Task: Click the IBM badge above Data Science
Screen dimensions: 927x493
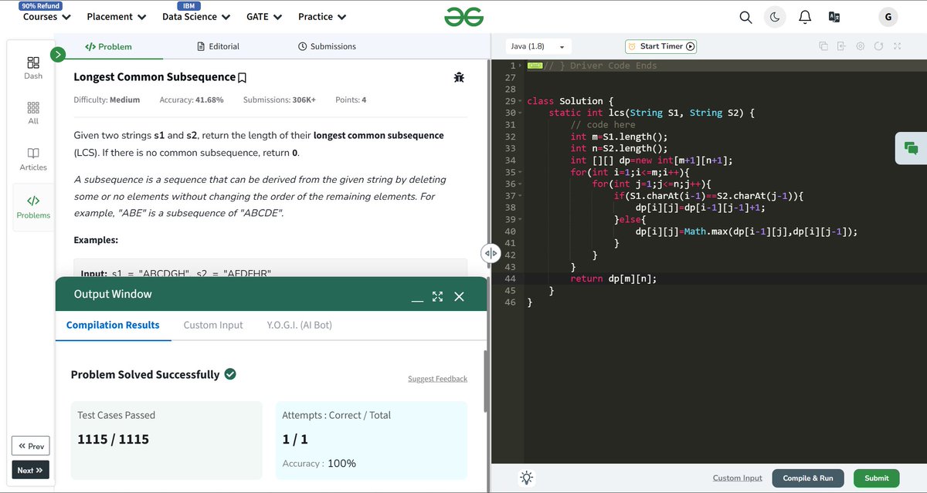Action: coord(189,5)
